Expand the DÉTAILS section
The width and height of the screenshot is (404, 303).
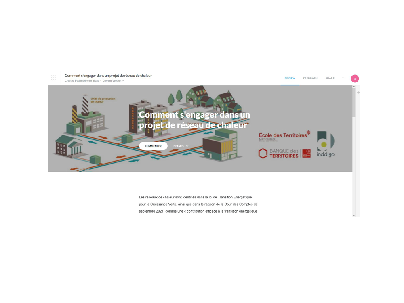(x=181, y=146)
